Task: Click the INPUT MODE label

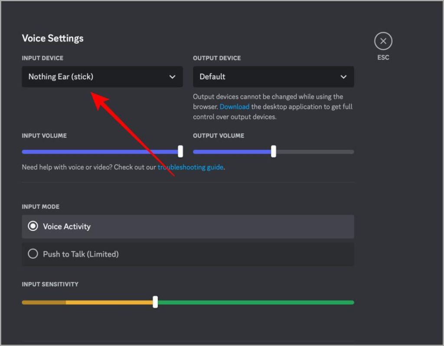Action: pos(40,207)
